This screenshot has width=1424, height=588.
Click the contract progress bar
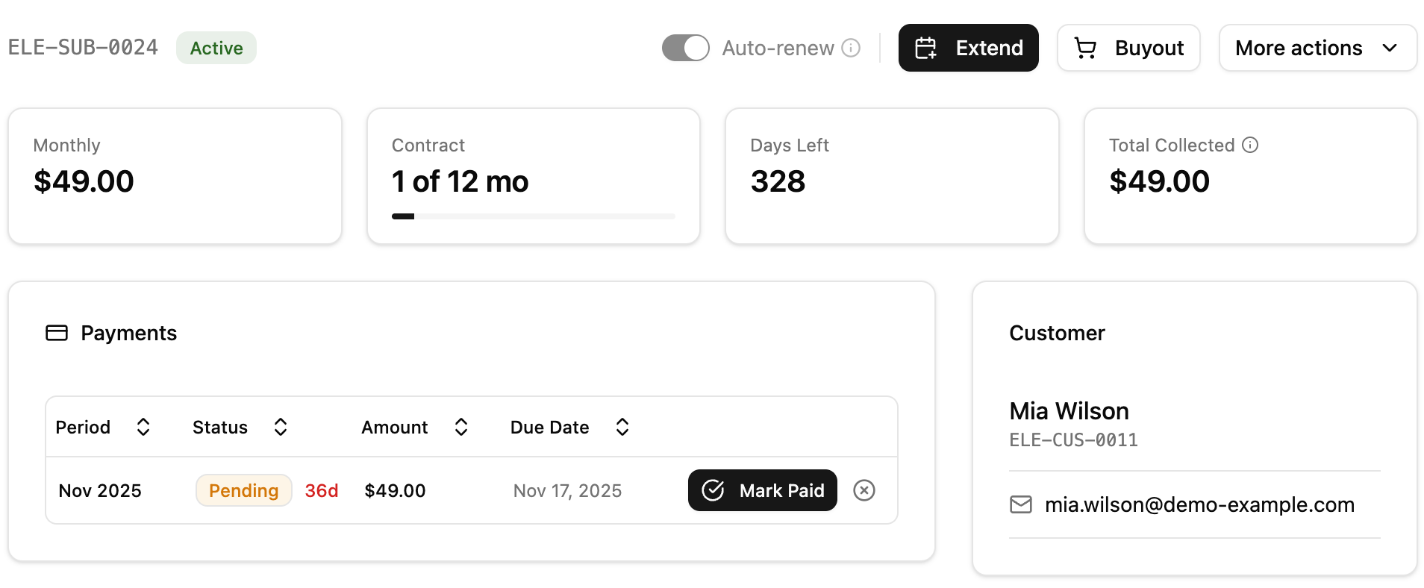click(x=533, y=216)
